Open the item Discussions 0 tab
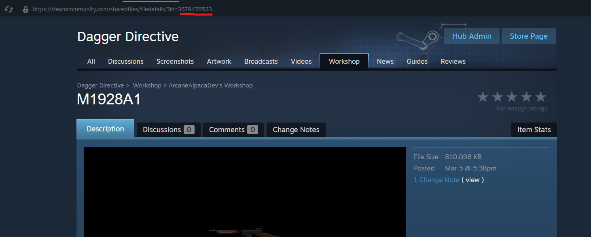The width and height of the screenshot is (591, 237). [x=169, y=130]
